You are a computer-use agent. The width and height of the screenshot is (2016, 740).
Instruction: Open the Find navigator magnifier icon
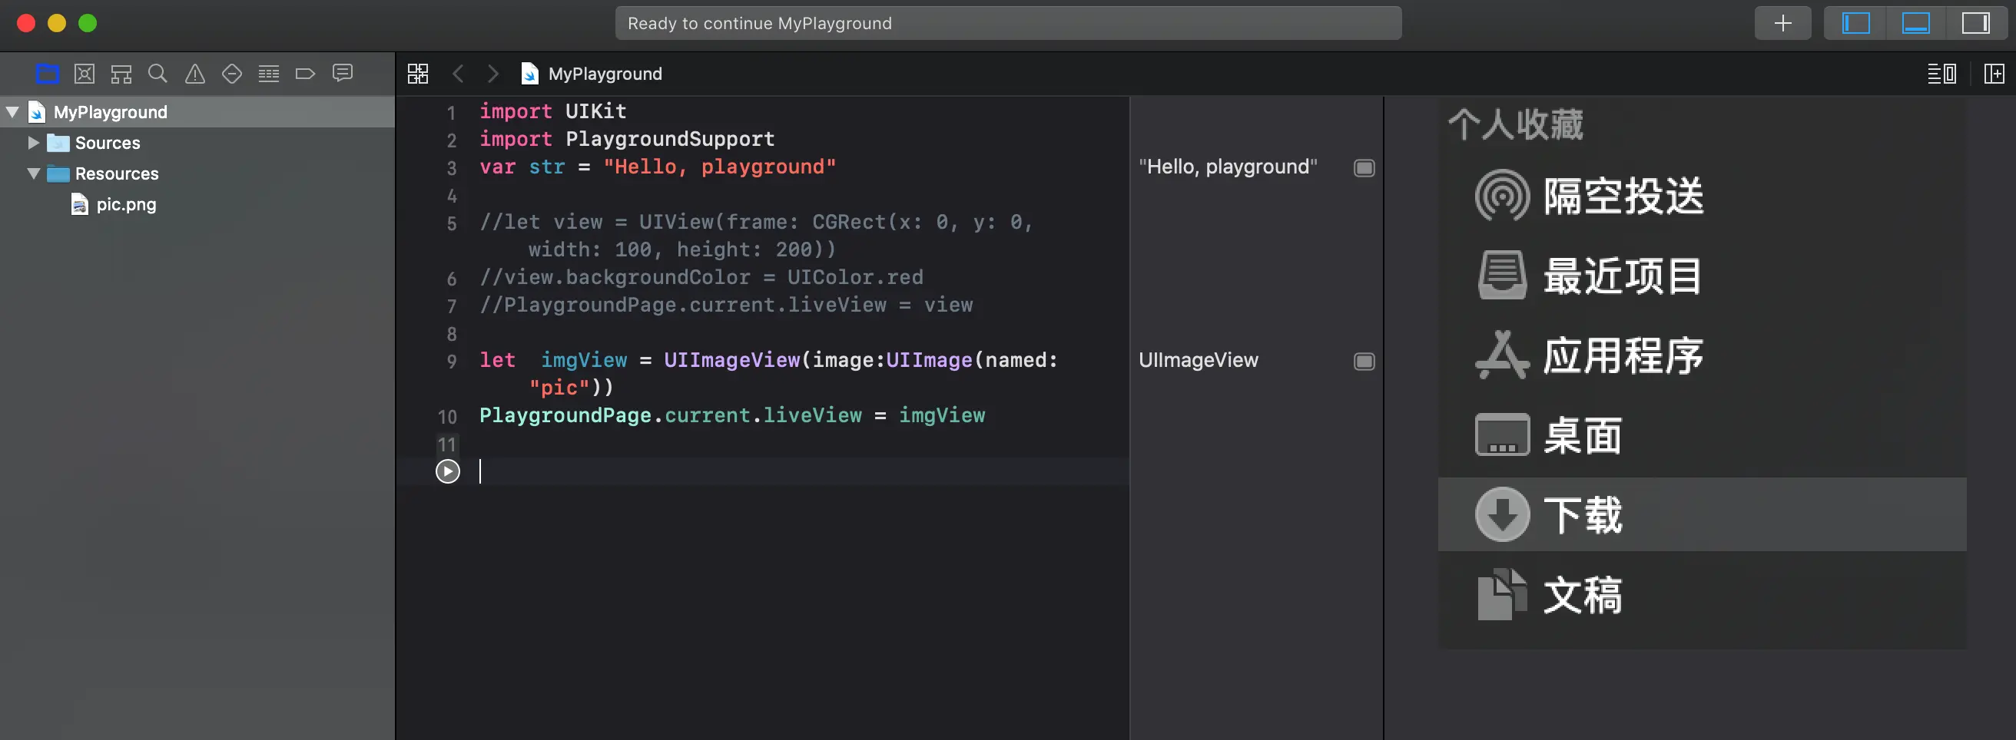(158, 74)
